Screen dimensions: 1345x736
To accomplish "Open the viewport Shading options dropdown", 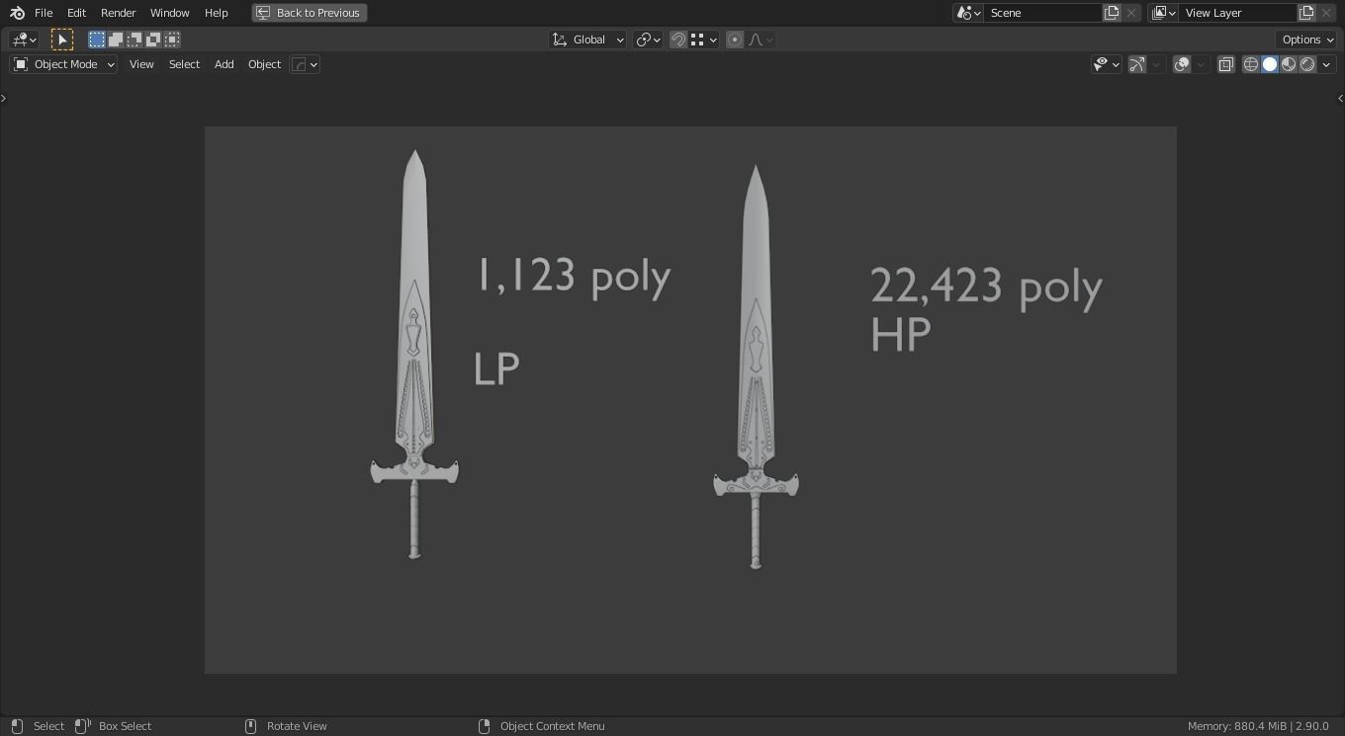I will [x=1326, y=63].
